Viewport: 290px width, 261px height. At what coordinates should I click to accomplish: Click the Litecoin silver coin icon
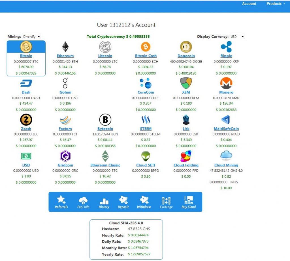105,47
